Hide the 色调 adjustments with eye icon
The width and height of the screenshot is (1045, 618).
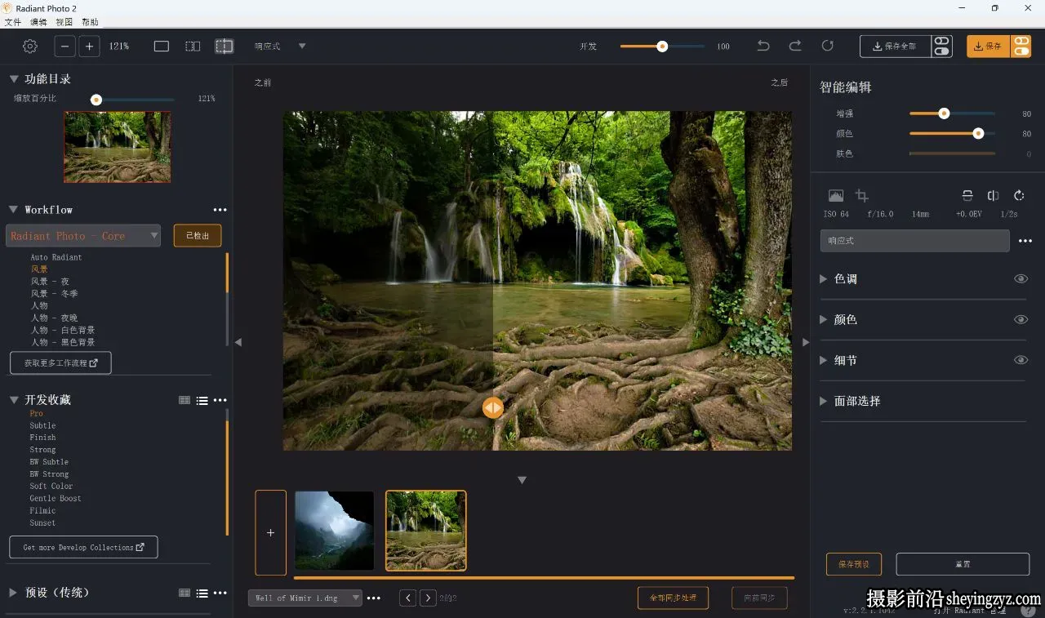(1021, 278)
